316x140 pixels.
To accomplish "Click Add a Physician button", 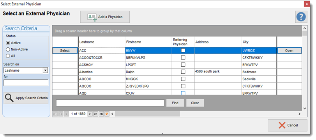I will [x=105, y=17].
